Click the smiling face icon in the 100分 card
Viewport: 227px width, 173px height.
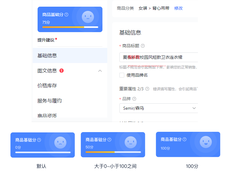pyautogui.click(x=205, y=142)
